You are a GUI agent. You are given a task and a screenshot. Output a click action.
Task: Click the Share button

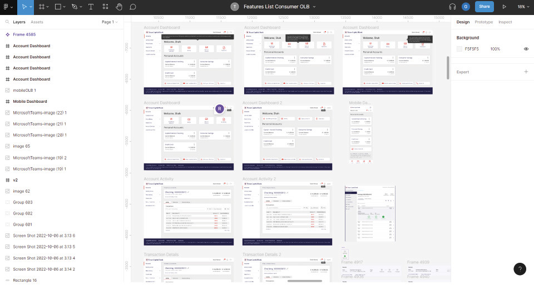point(484,7)
